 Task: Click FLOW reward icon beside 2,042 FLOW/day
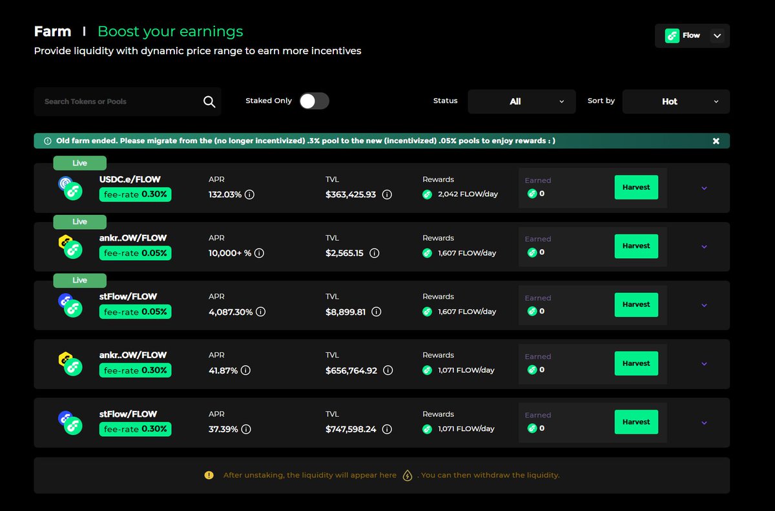click(427, 194)
